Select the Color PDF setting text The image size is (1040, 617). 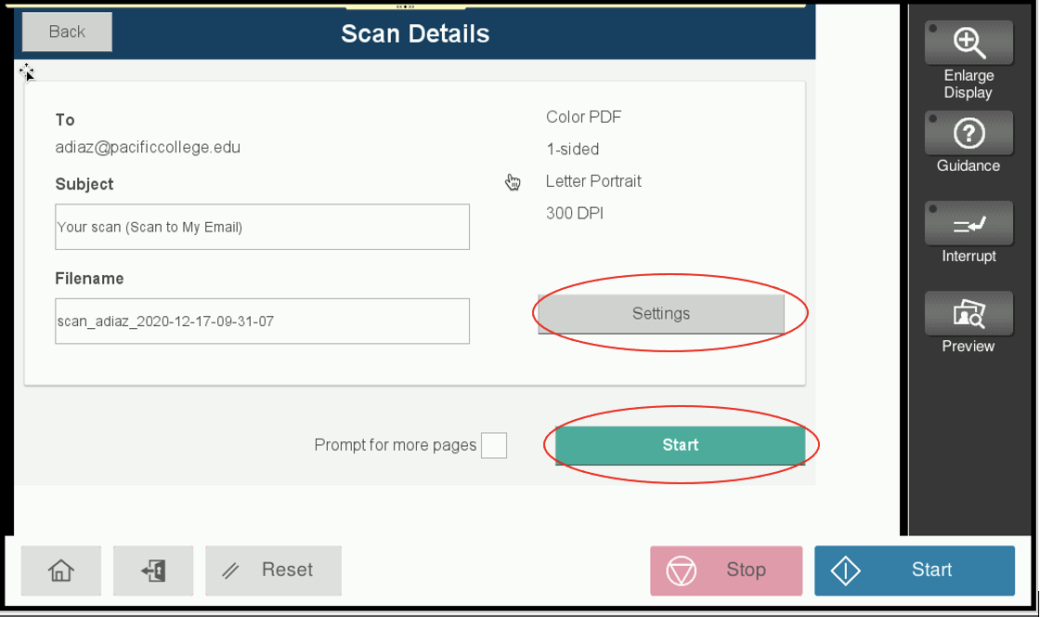[584, 117]
